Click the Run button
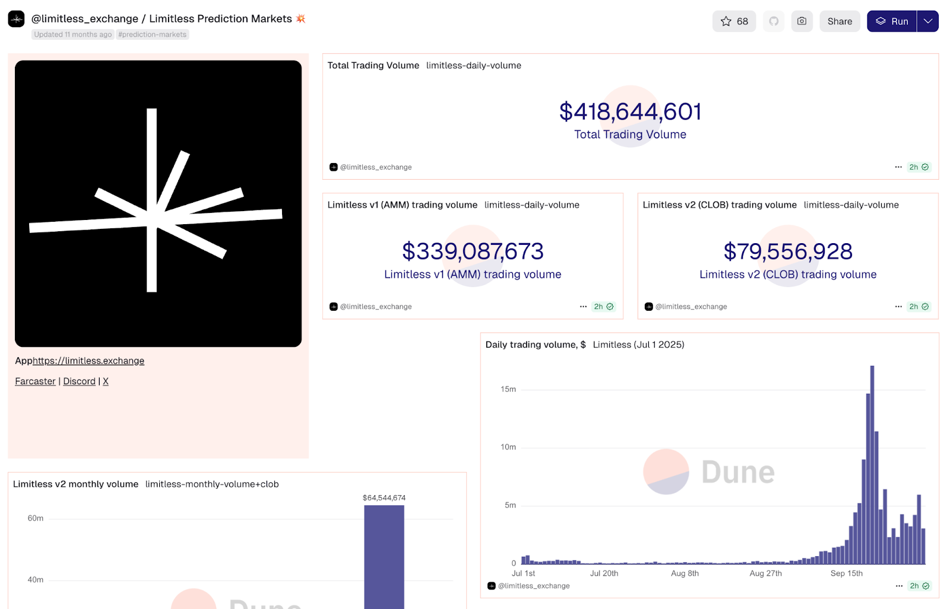This screenshot has width=950, height=609. 892,21
